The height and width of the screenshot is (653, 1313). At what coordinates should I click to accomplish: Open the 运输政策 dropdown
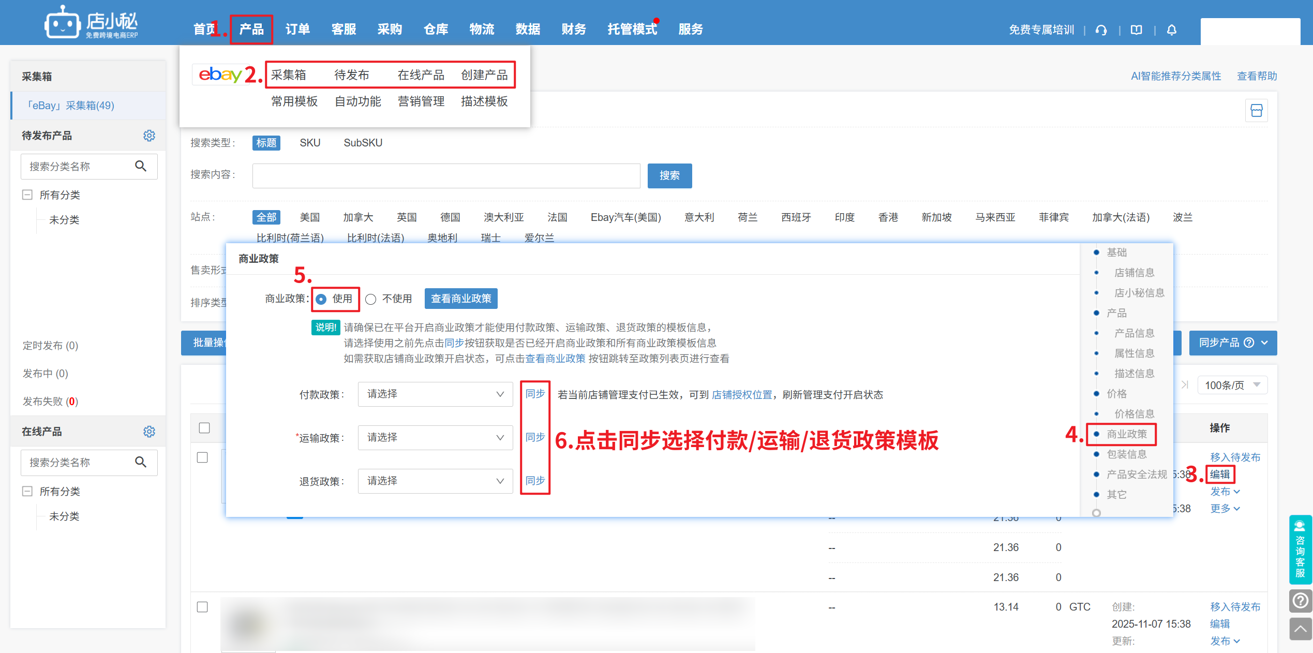tap(435, 438)
